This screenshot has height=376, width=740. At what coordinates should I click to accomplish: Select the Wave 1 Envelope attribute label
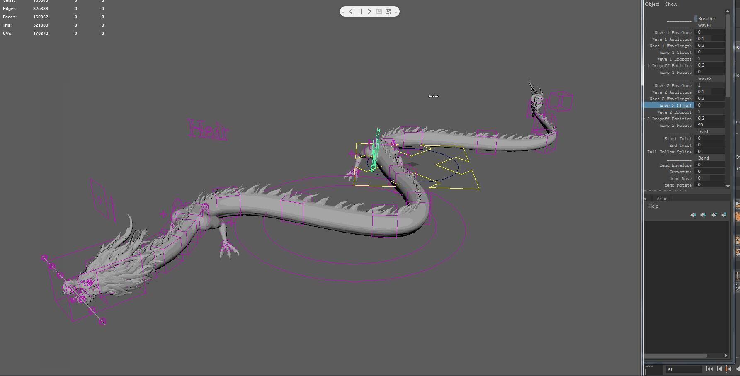673,32
